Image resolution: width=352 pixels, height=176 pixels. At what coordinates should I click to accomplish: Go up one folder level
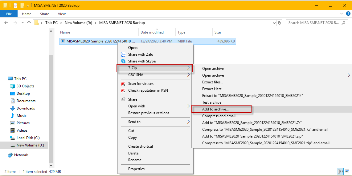tap(29, 23)
